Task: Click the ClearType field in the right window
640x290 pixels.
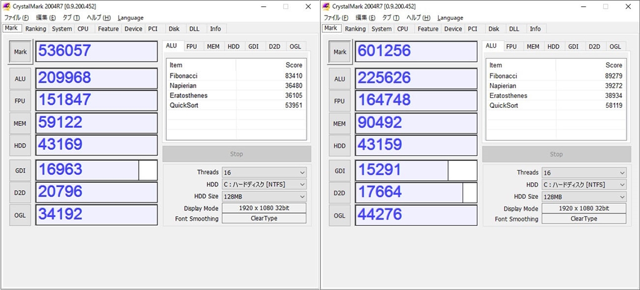Action: [x=584, y=219]
